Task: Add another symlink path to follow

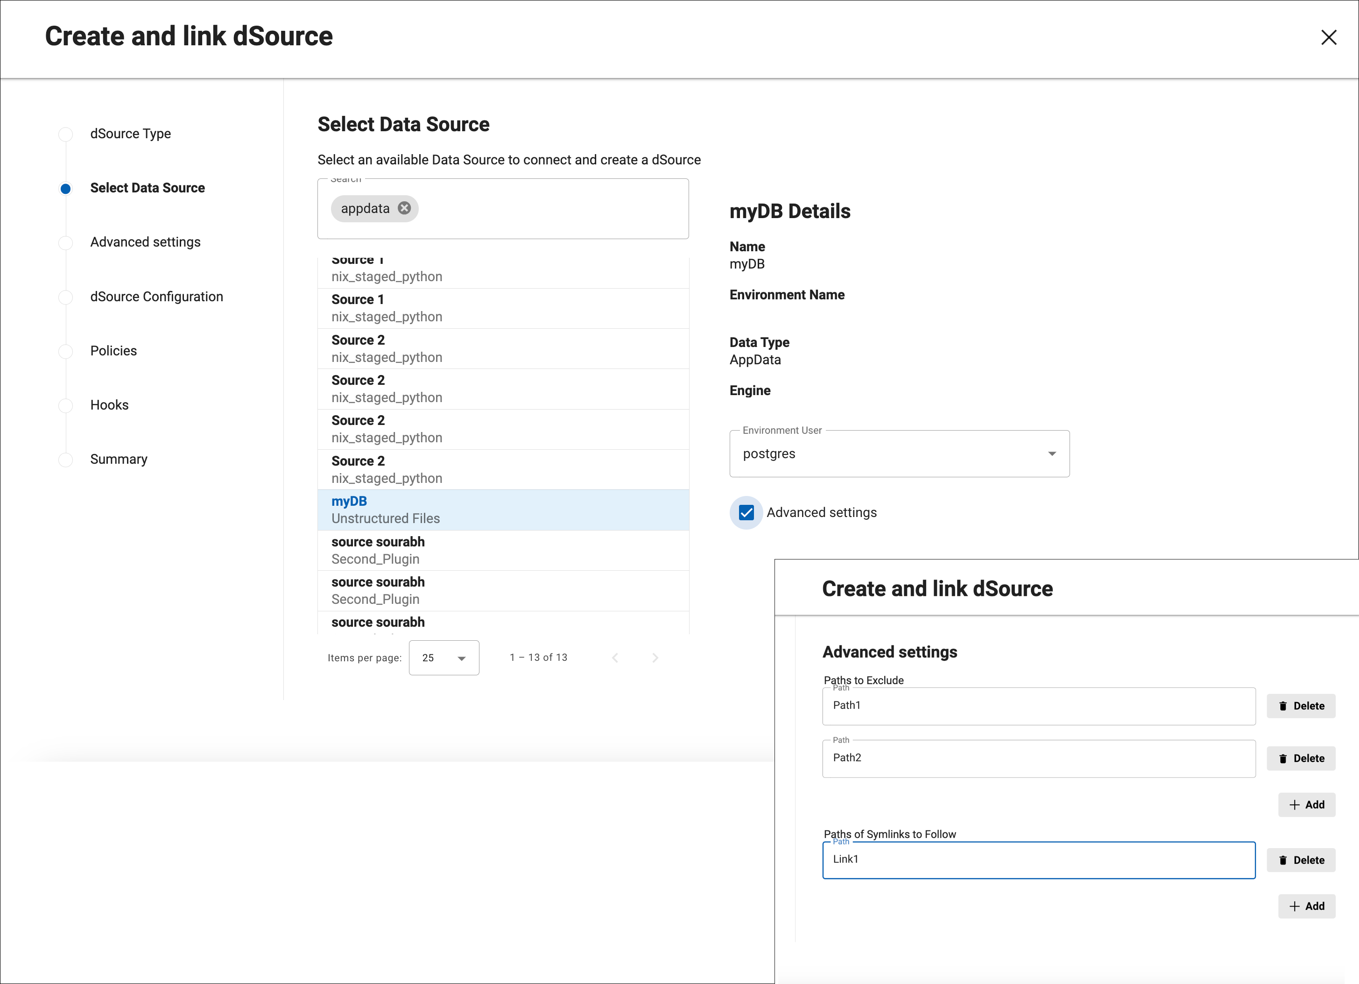Action: [x=1306, y=906]
